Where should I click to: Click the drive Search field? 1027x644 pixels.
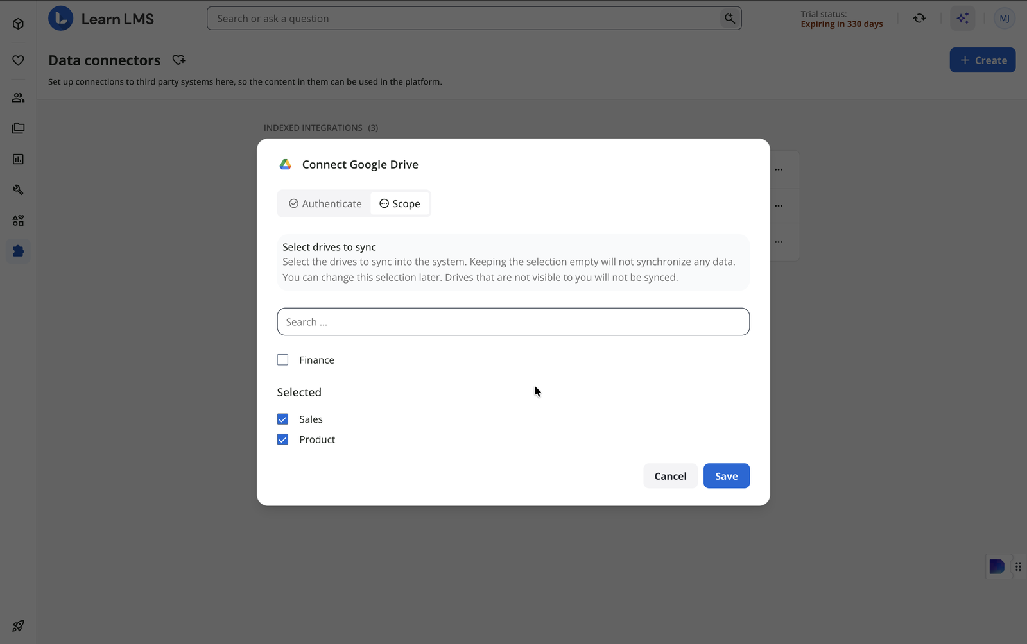click(513, 321)
